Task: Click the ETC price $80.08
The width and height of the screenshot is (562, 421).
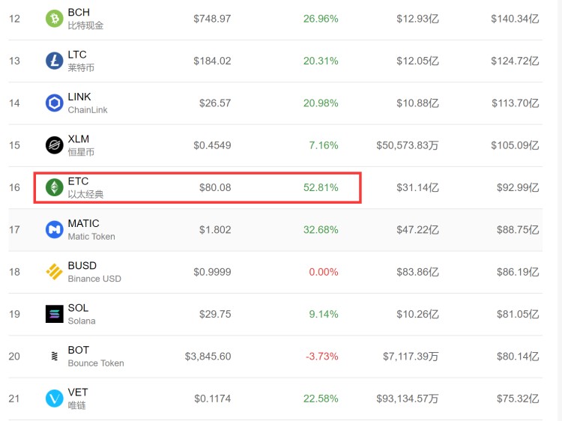Action: 215,187
